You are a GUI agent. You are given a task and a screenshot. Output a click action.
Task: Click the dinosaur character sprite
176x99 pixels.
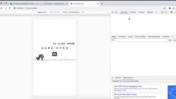pyautogui.click(x=38, y=57)
